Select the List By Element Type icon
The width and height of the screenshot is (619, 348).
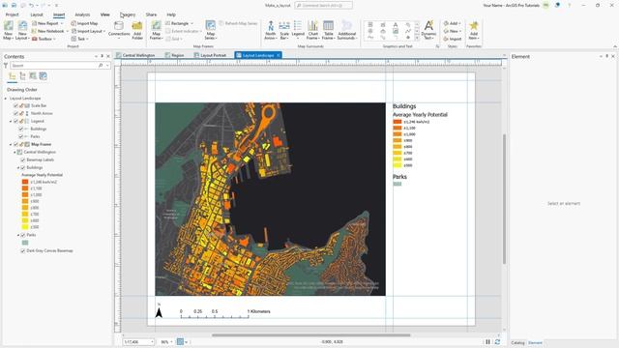[x=22, y=76]
